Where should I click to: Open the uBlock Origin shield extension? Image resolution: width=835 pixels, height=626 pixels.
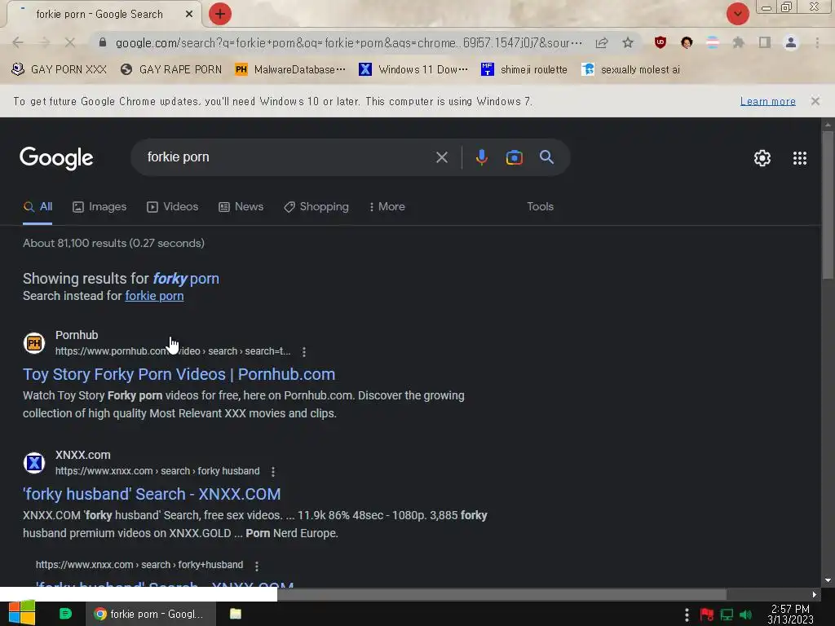[x=660, y=42]
